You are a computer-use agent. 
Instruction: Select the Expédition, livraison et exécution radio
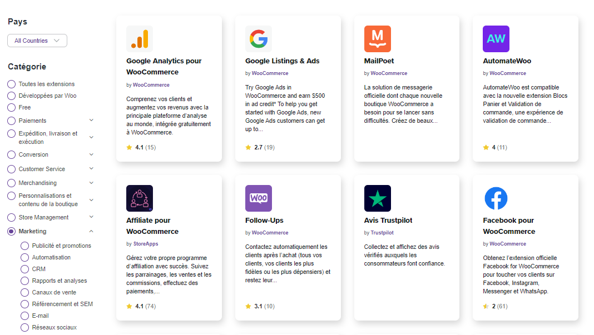point(11,134)
